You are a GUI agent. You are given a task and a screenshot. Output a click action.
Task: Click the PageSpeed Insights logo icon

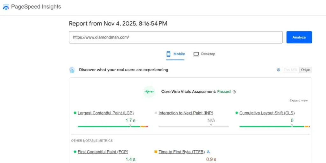click(x=6, y=7)
